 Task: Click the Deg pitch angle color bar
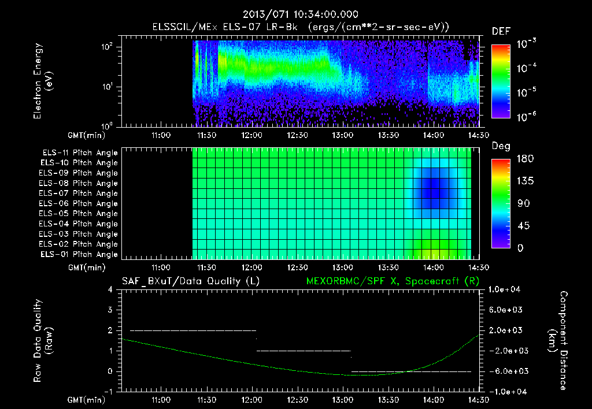501,203
